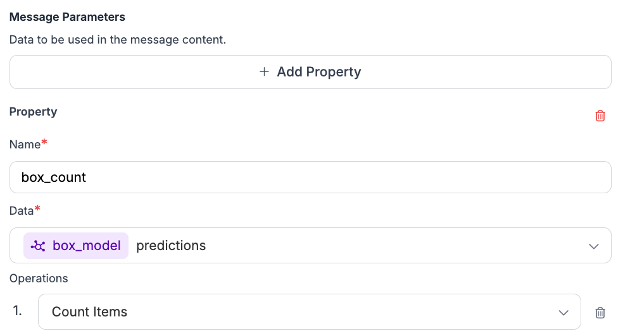Remove the Count Items operation via trash icon

tap(600, 313)
